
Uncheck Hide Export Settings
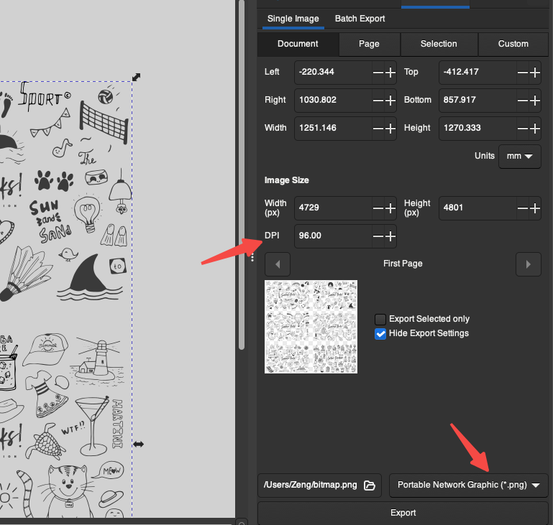pyautogui.click(x=380, y=333)
